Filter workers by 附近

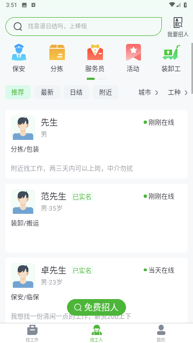(x=106, y=92)
